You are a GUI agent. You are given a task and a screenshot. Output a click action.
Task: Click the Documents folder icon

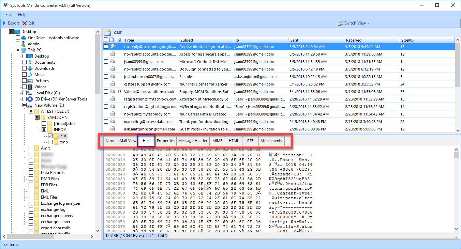click(x=30, y=62)
